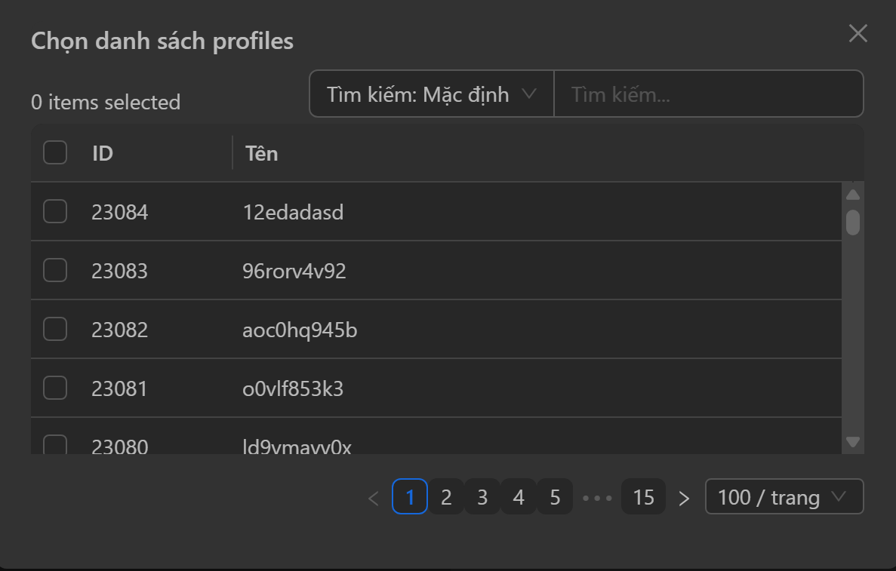Jump to page 15
Screen dimensions: 896x571
point(643,498)
